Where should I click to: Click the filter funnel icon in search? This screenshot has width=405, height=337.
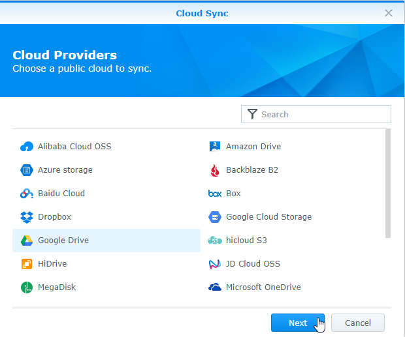tap(252, 114)
